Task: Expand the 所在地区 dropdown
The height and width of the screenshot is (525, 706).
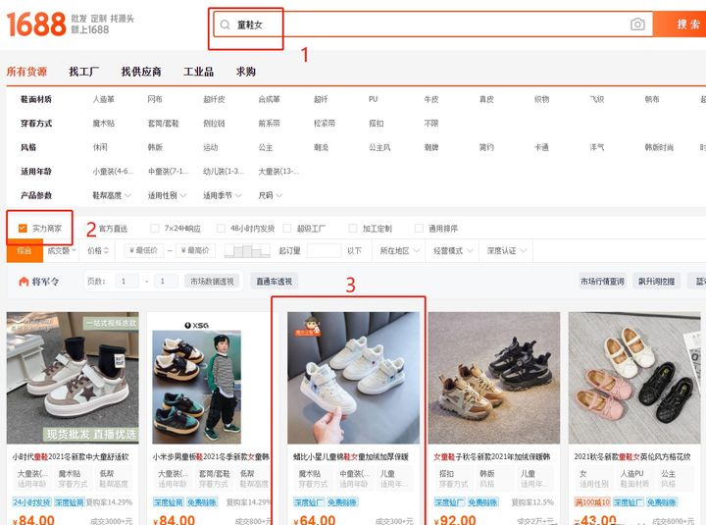Action: pyautogui.click(x=398, y=251)
